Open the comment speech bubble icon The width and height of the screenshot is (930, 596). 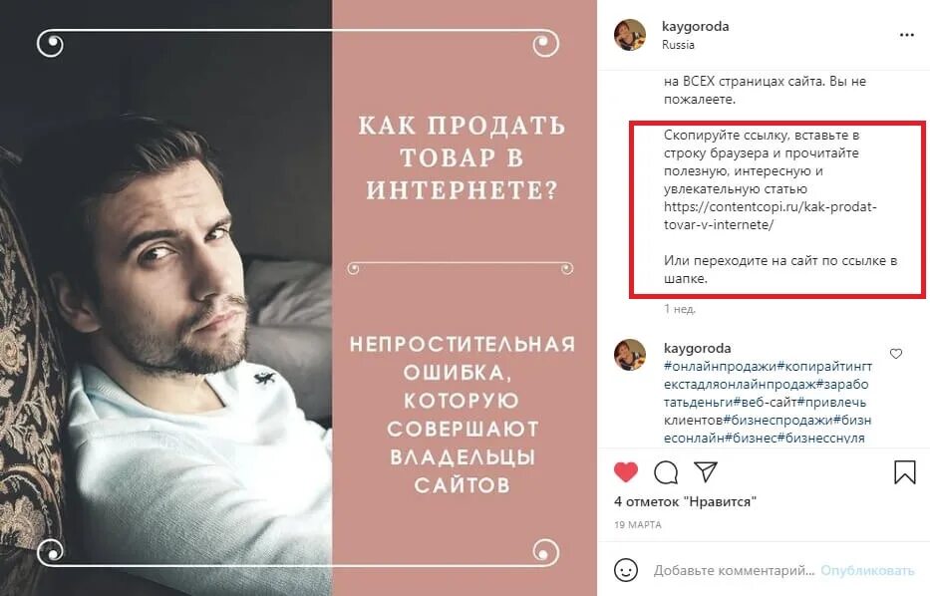[666, 472]
